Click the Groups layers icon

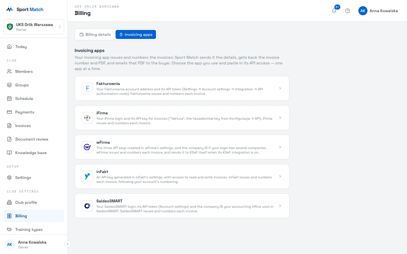[x=9, y=85]
